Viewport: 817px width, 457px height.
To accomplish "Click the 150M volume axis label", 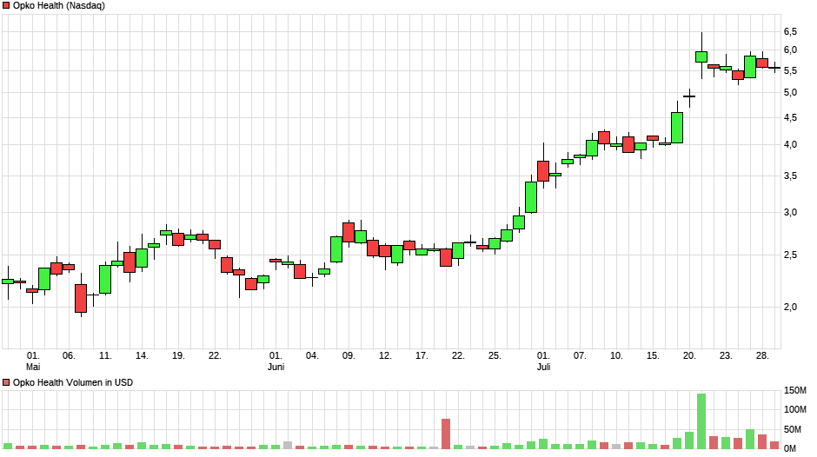I will point(795,390).
